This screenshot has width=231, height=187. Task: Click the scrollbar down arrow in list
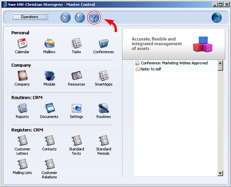coord(220,174)
